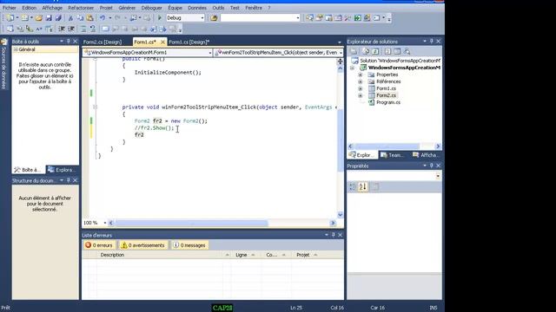This screenshot has height=312, width=556.
Task: Toggle auto-hide pin on Structure du document
Action: [69, 180]
